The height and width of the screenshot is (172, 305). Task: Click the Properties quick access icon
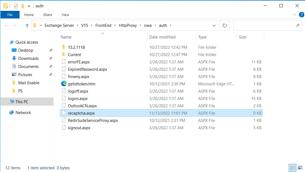coord(16,6)
